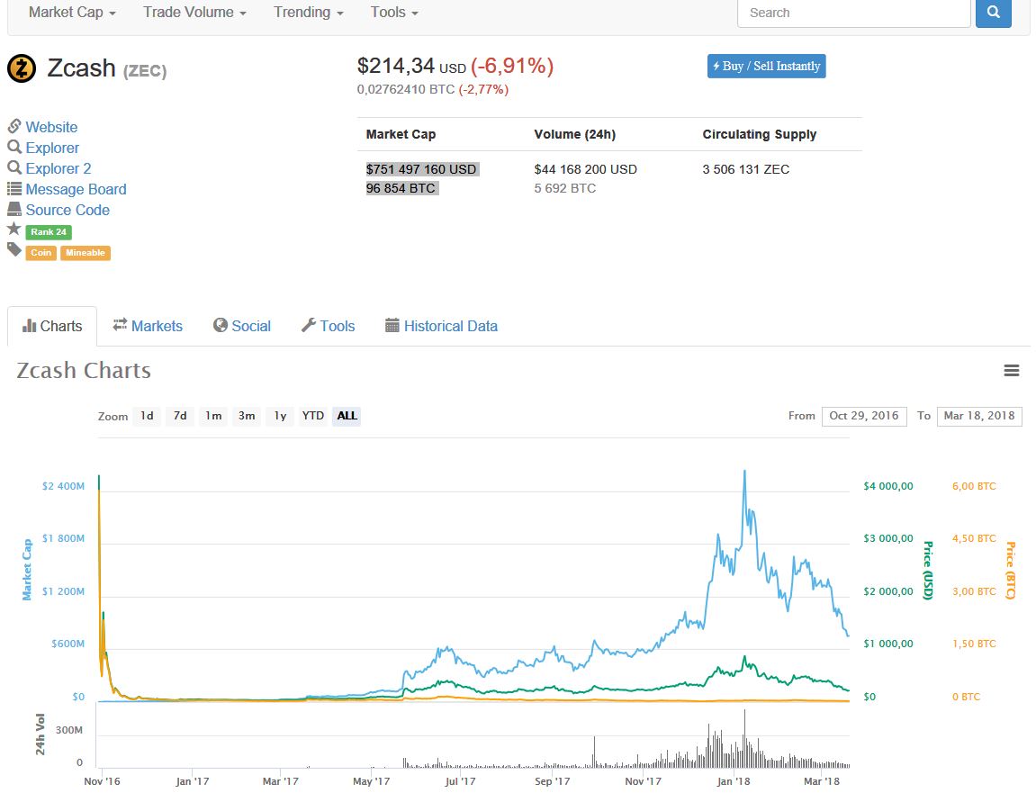This screenshot has width=1036, height=802.
Task: Click the Website chain-link icon
Action: [x=14, y=127]
